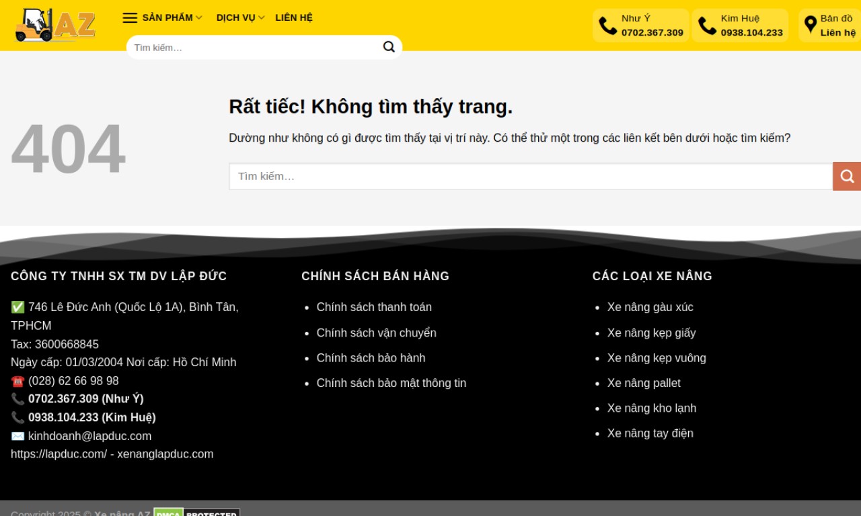Click footer phone 0938.104.233 (Kim Huệ)
Screen dimensions: 861x516
(92, 417)
